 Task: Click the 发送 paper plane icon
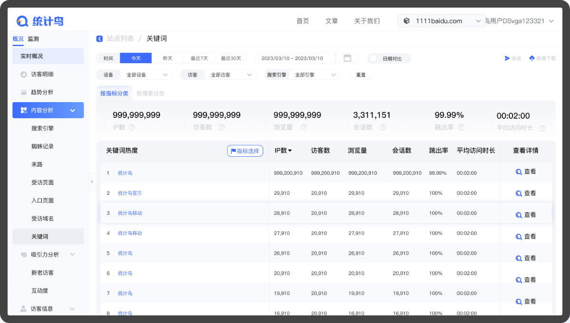coord(507,58)
